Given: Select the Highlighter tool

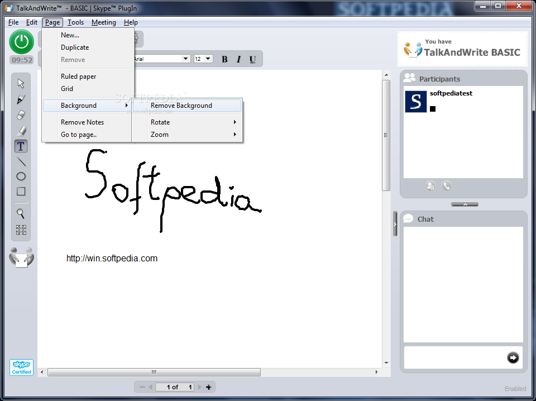Looking at the screenshot, I should tap(21, 131).
